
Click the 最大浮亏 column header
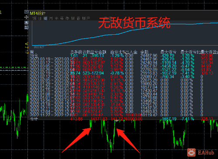(x=168, y=52)
